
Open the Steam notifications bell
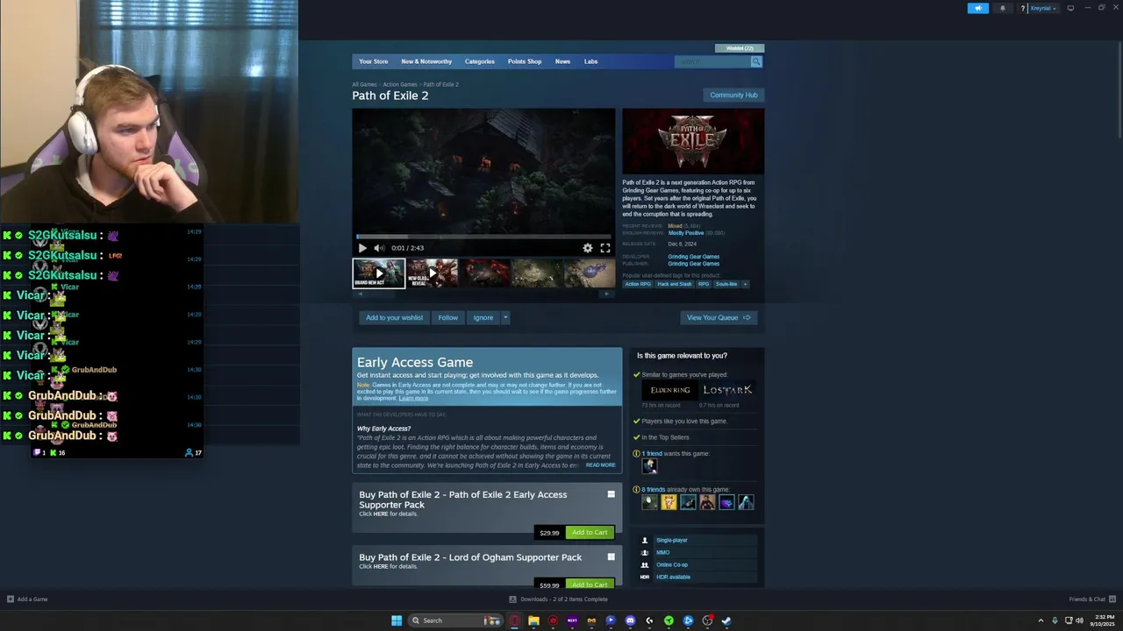click(x=1003, y=8)
